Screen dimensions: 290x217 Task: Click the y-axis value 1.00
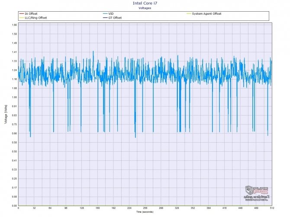(x=15, y=97)
